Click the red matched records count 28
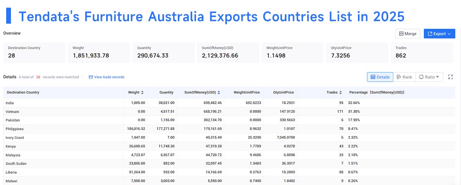This screenshot has width=461, height=185. click(38, 77)
